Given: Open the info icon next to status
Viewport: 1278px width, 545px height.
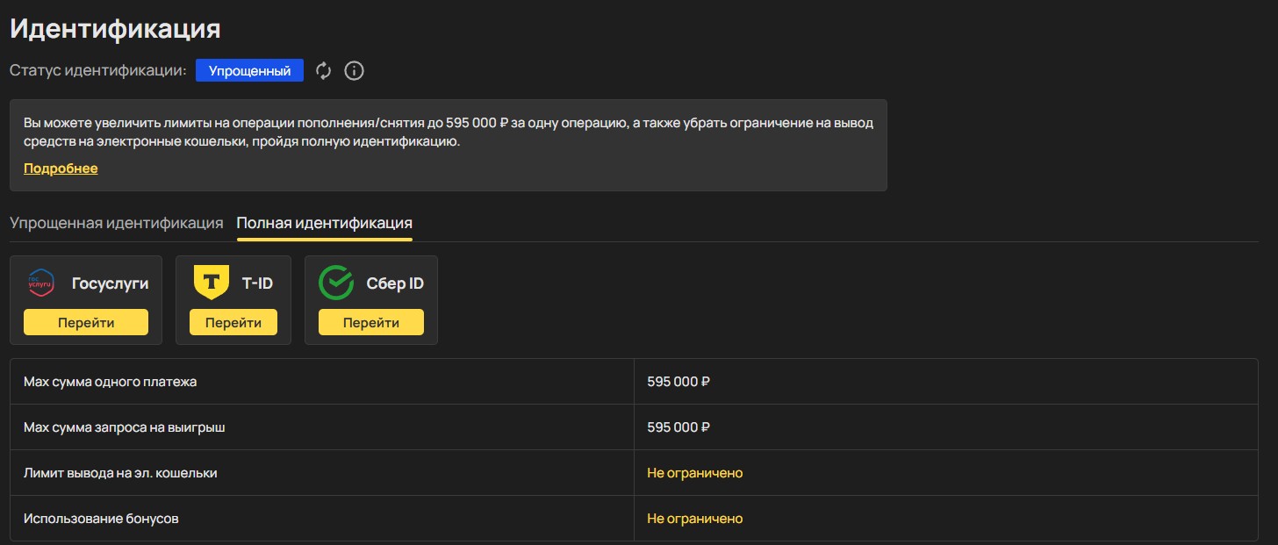Looking at the screenshot, I should tap(354, 71).
